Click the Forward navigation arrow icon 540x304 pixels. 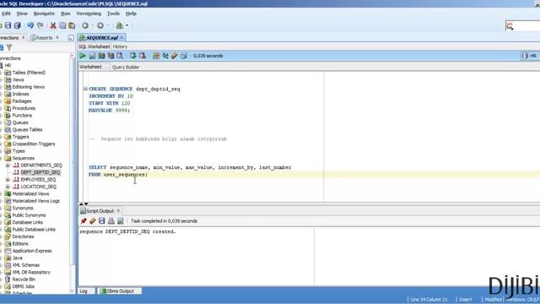[x=100, y=25]
